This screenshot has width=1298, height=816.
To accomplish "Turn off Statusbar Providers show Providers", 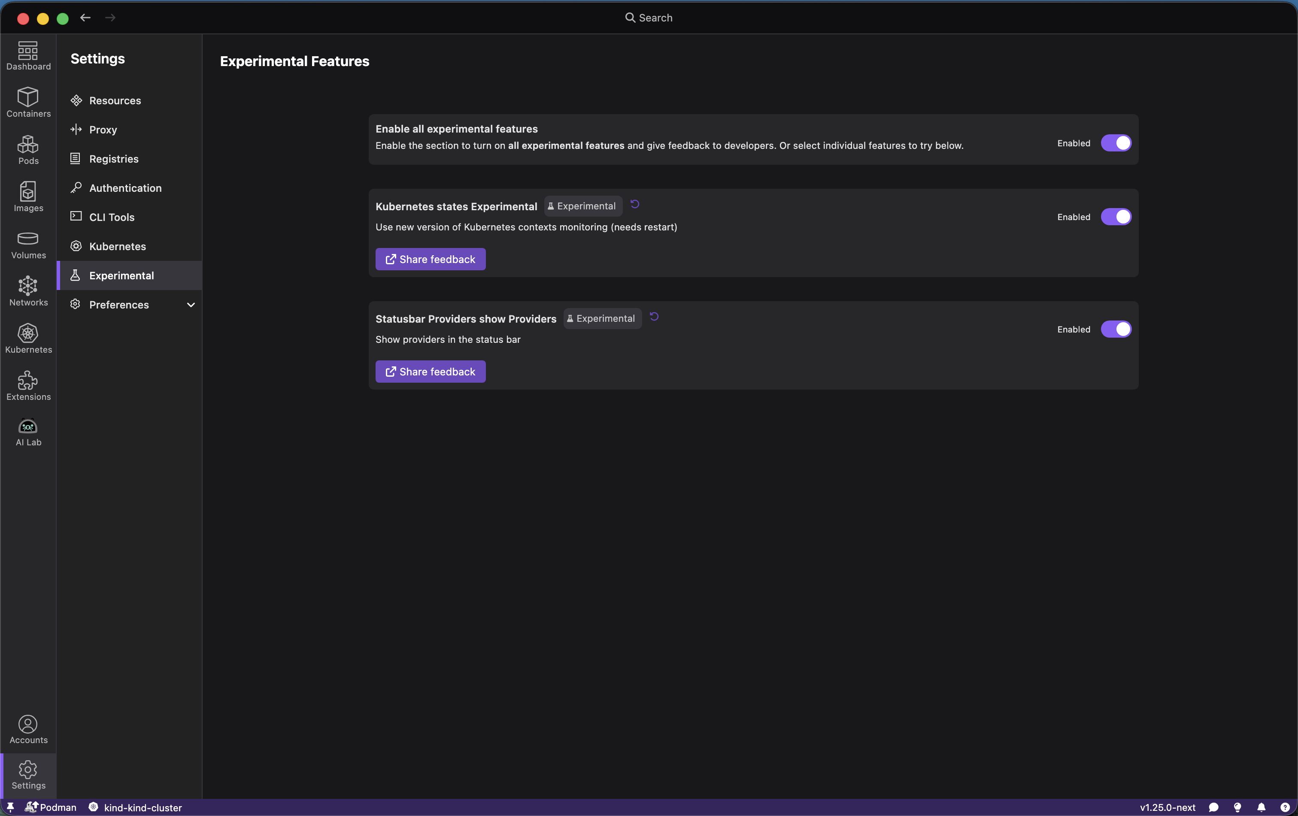I will tap(1116, 329).
